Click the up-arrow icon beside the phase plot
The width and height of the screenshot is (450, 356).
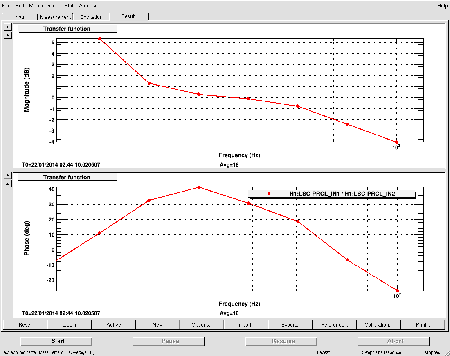coord(8,184)
